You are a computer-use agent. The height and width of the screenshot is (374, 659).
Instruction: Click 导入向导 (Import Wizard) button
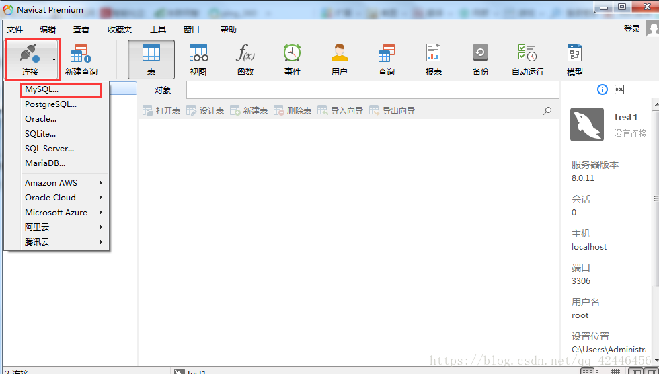point(340,110)
